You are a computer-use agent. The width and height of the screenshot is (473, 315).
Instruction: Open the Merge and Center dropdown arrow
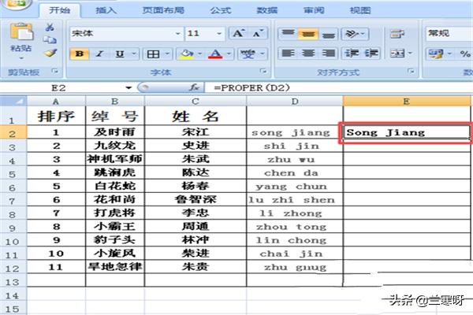click(x=410, y=54)
